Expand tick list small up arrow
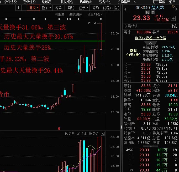 151,146
